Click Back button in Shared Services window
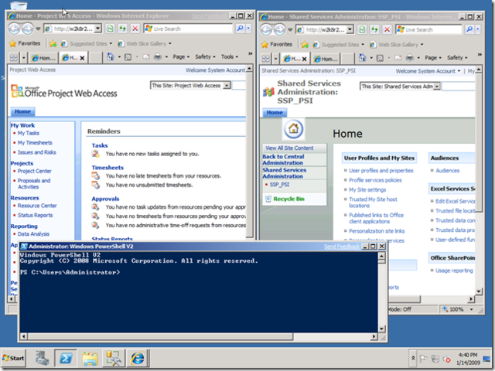 tap(266, 29)
